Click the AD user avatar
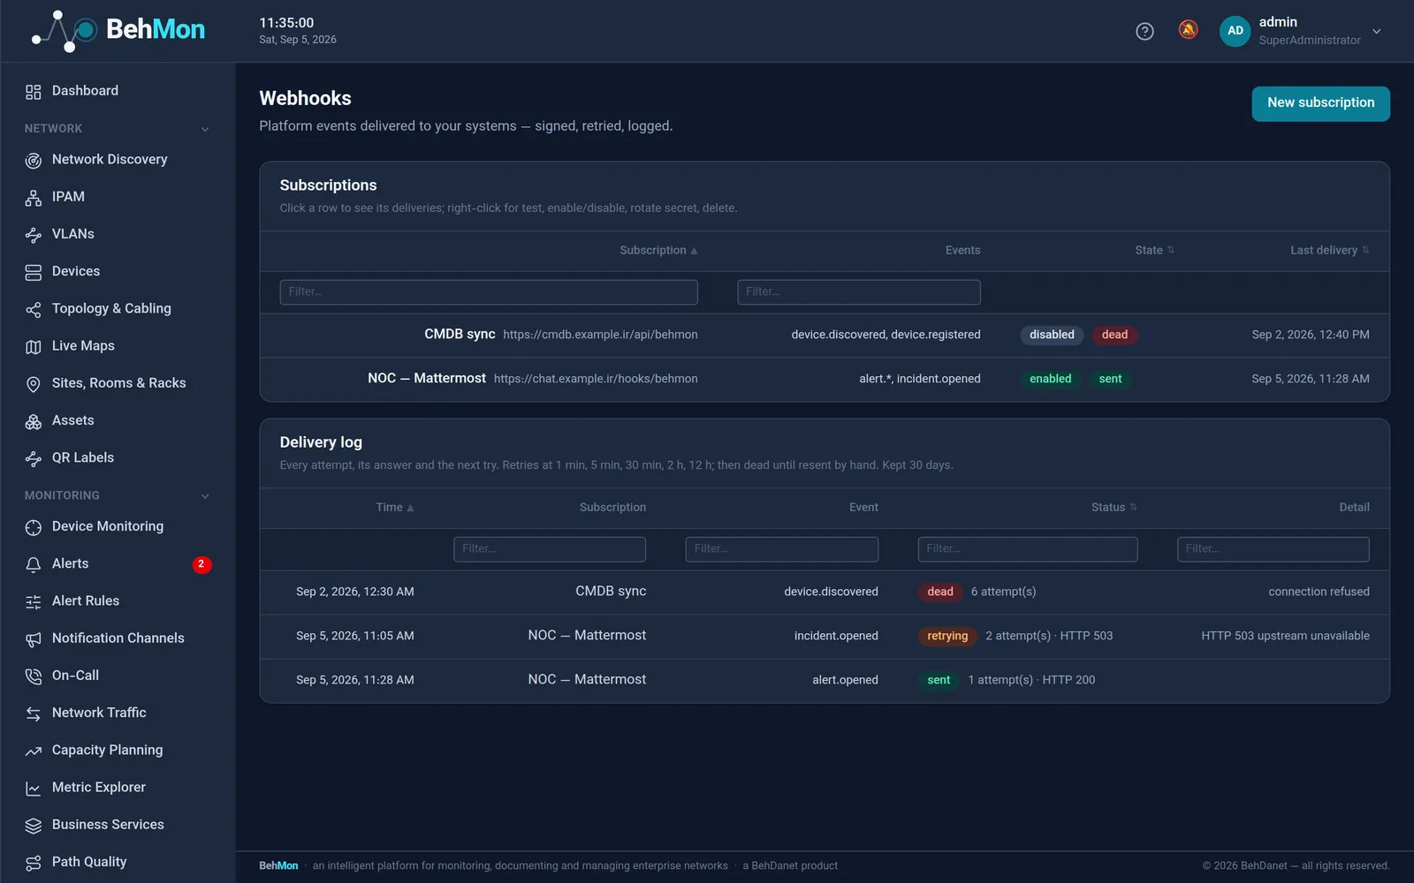The height and width of the screenshot is (883, 1414). (x=1235, y=31)
